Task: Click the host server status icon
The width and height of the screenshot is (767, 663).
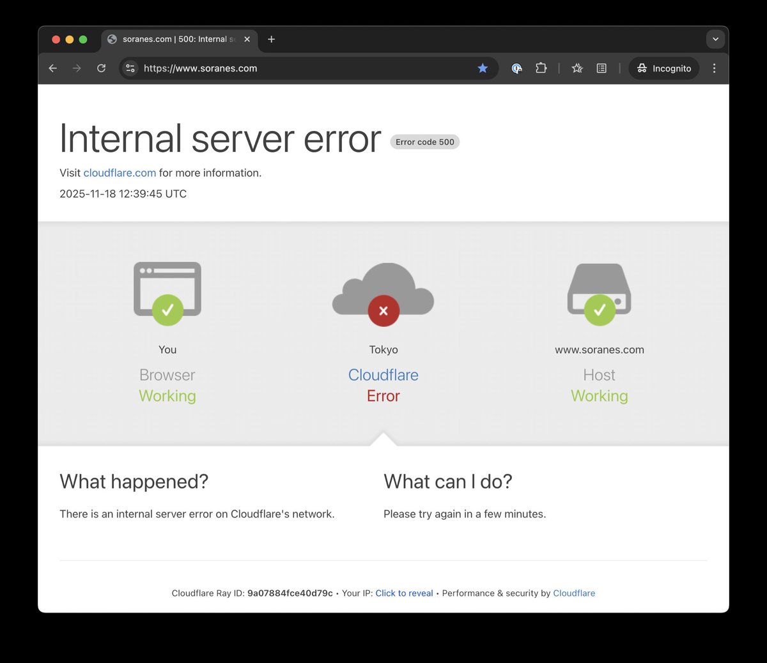Action: [600, 294]
